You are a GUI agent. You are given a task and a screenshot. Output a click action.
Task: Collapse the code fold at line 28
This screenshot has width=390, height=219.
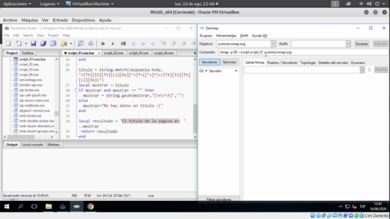tap(76, 91)
